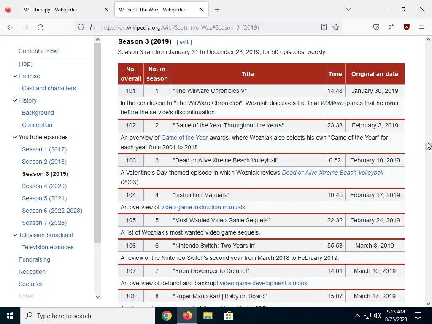Open the Extensions puzzle icon

point(391,27)
